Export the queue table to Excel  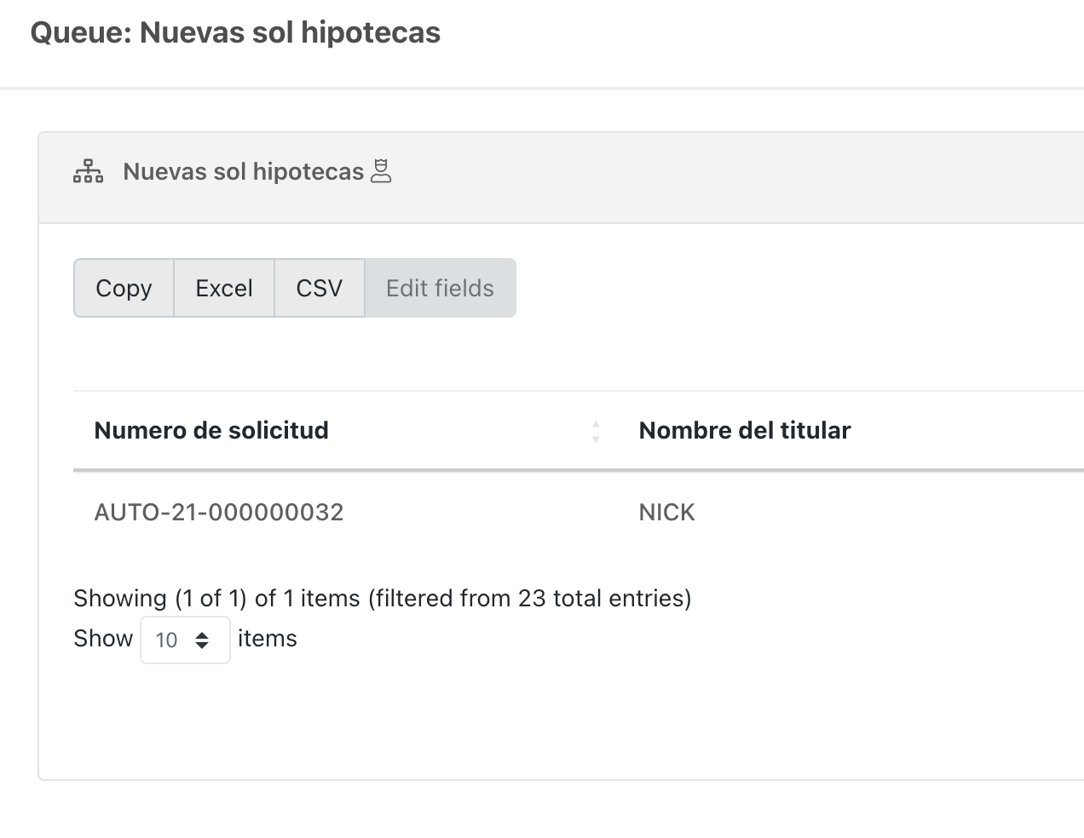tap(224, 288)
